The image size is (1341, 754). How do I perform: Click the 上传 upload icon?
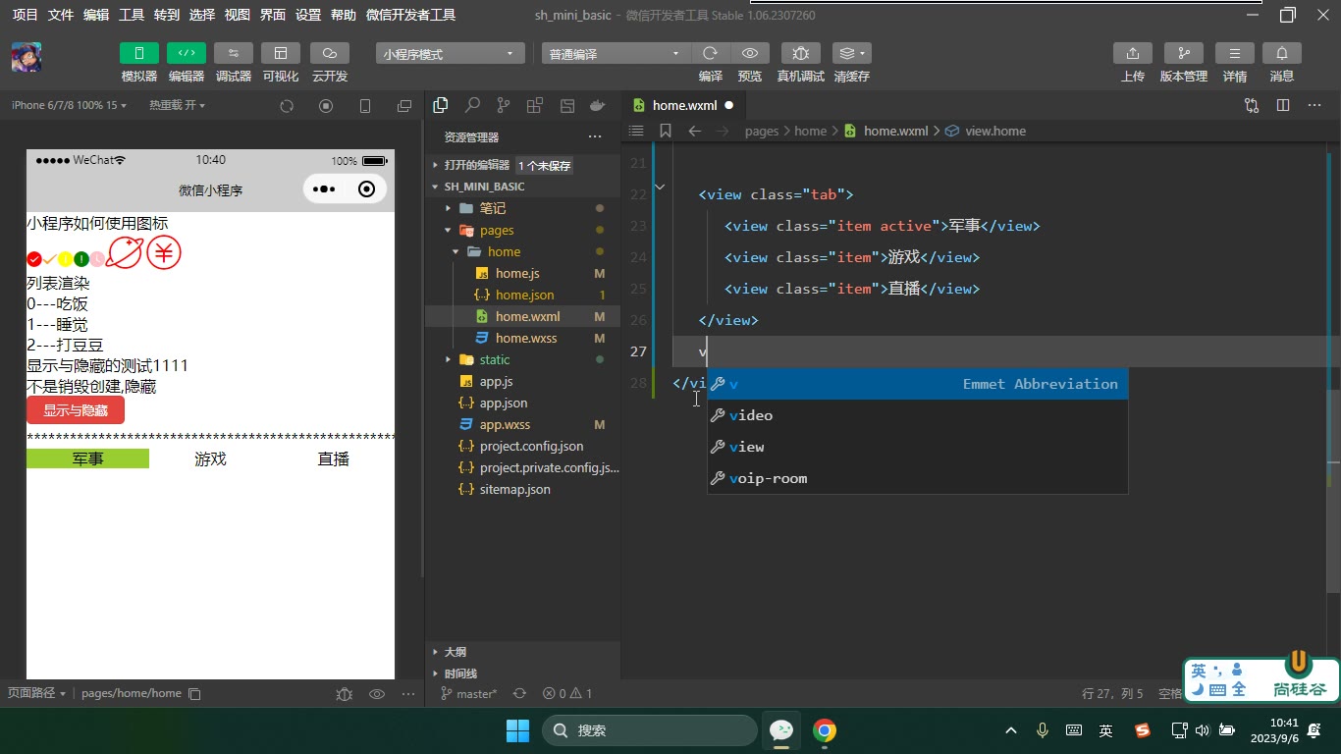click(1133, 53)
